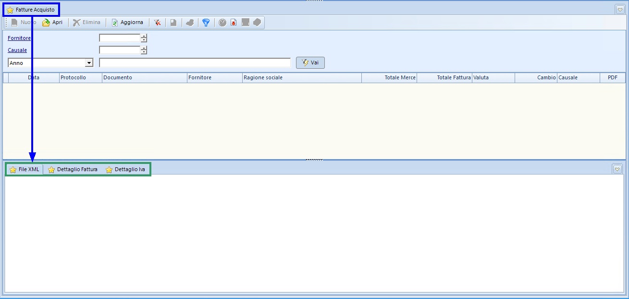Viewport: 629px width, 299px height.
Task: Click the blue funnel filter icon
Action: [x=206, y=23]
